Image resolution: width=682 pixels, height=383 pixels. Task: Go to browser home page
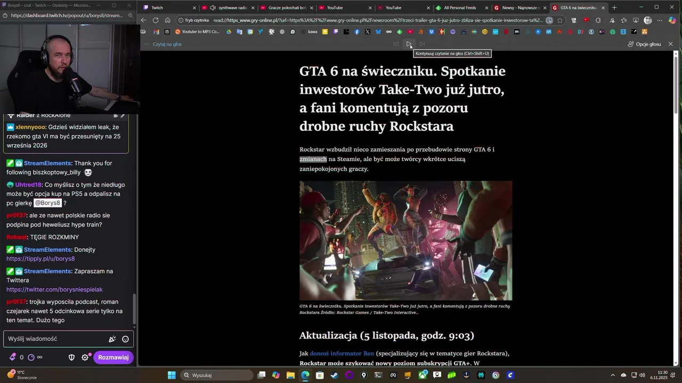coord(167,20)
